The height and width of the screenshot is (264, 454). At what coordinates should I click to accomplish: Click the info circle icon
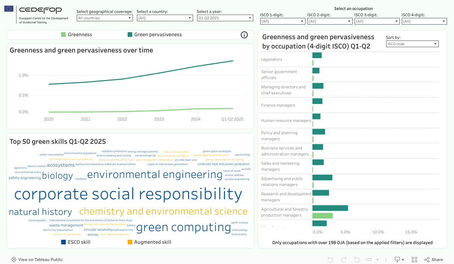pos(244,35)
